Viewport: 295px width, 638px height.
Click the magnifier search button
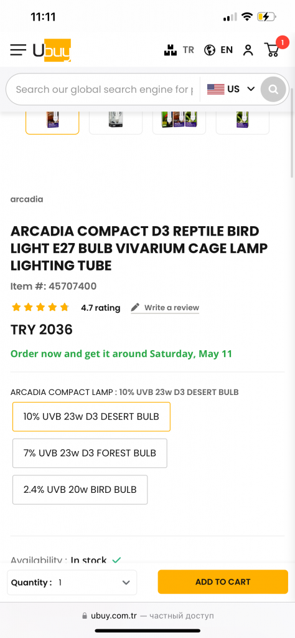[x=273, y=88]
